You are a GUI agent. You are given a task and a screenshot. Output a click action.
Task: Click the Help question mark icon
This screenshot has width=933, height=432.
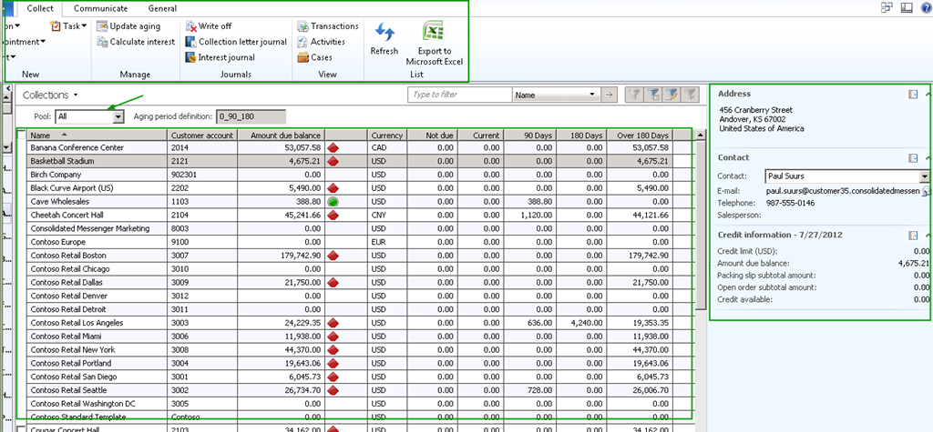point(924,7)
